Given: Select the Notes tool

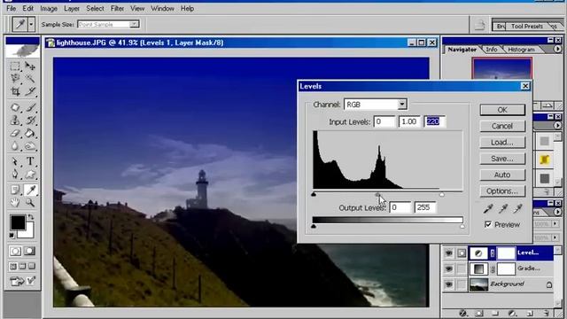Looking at the screenshot, I should pos(15,190).
